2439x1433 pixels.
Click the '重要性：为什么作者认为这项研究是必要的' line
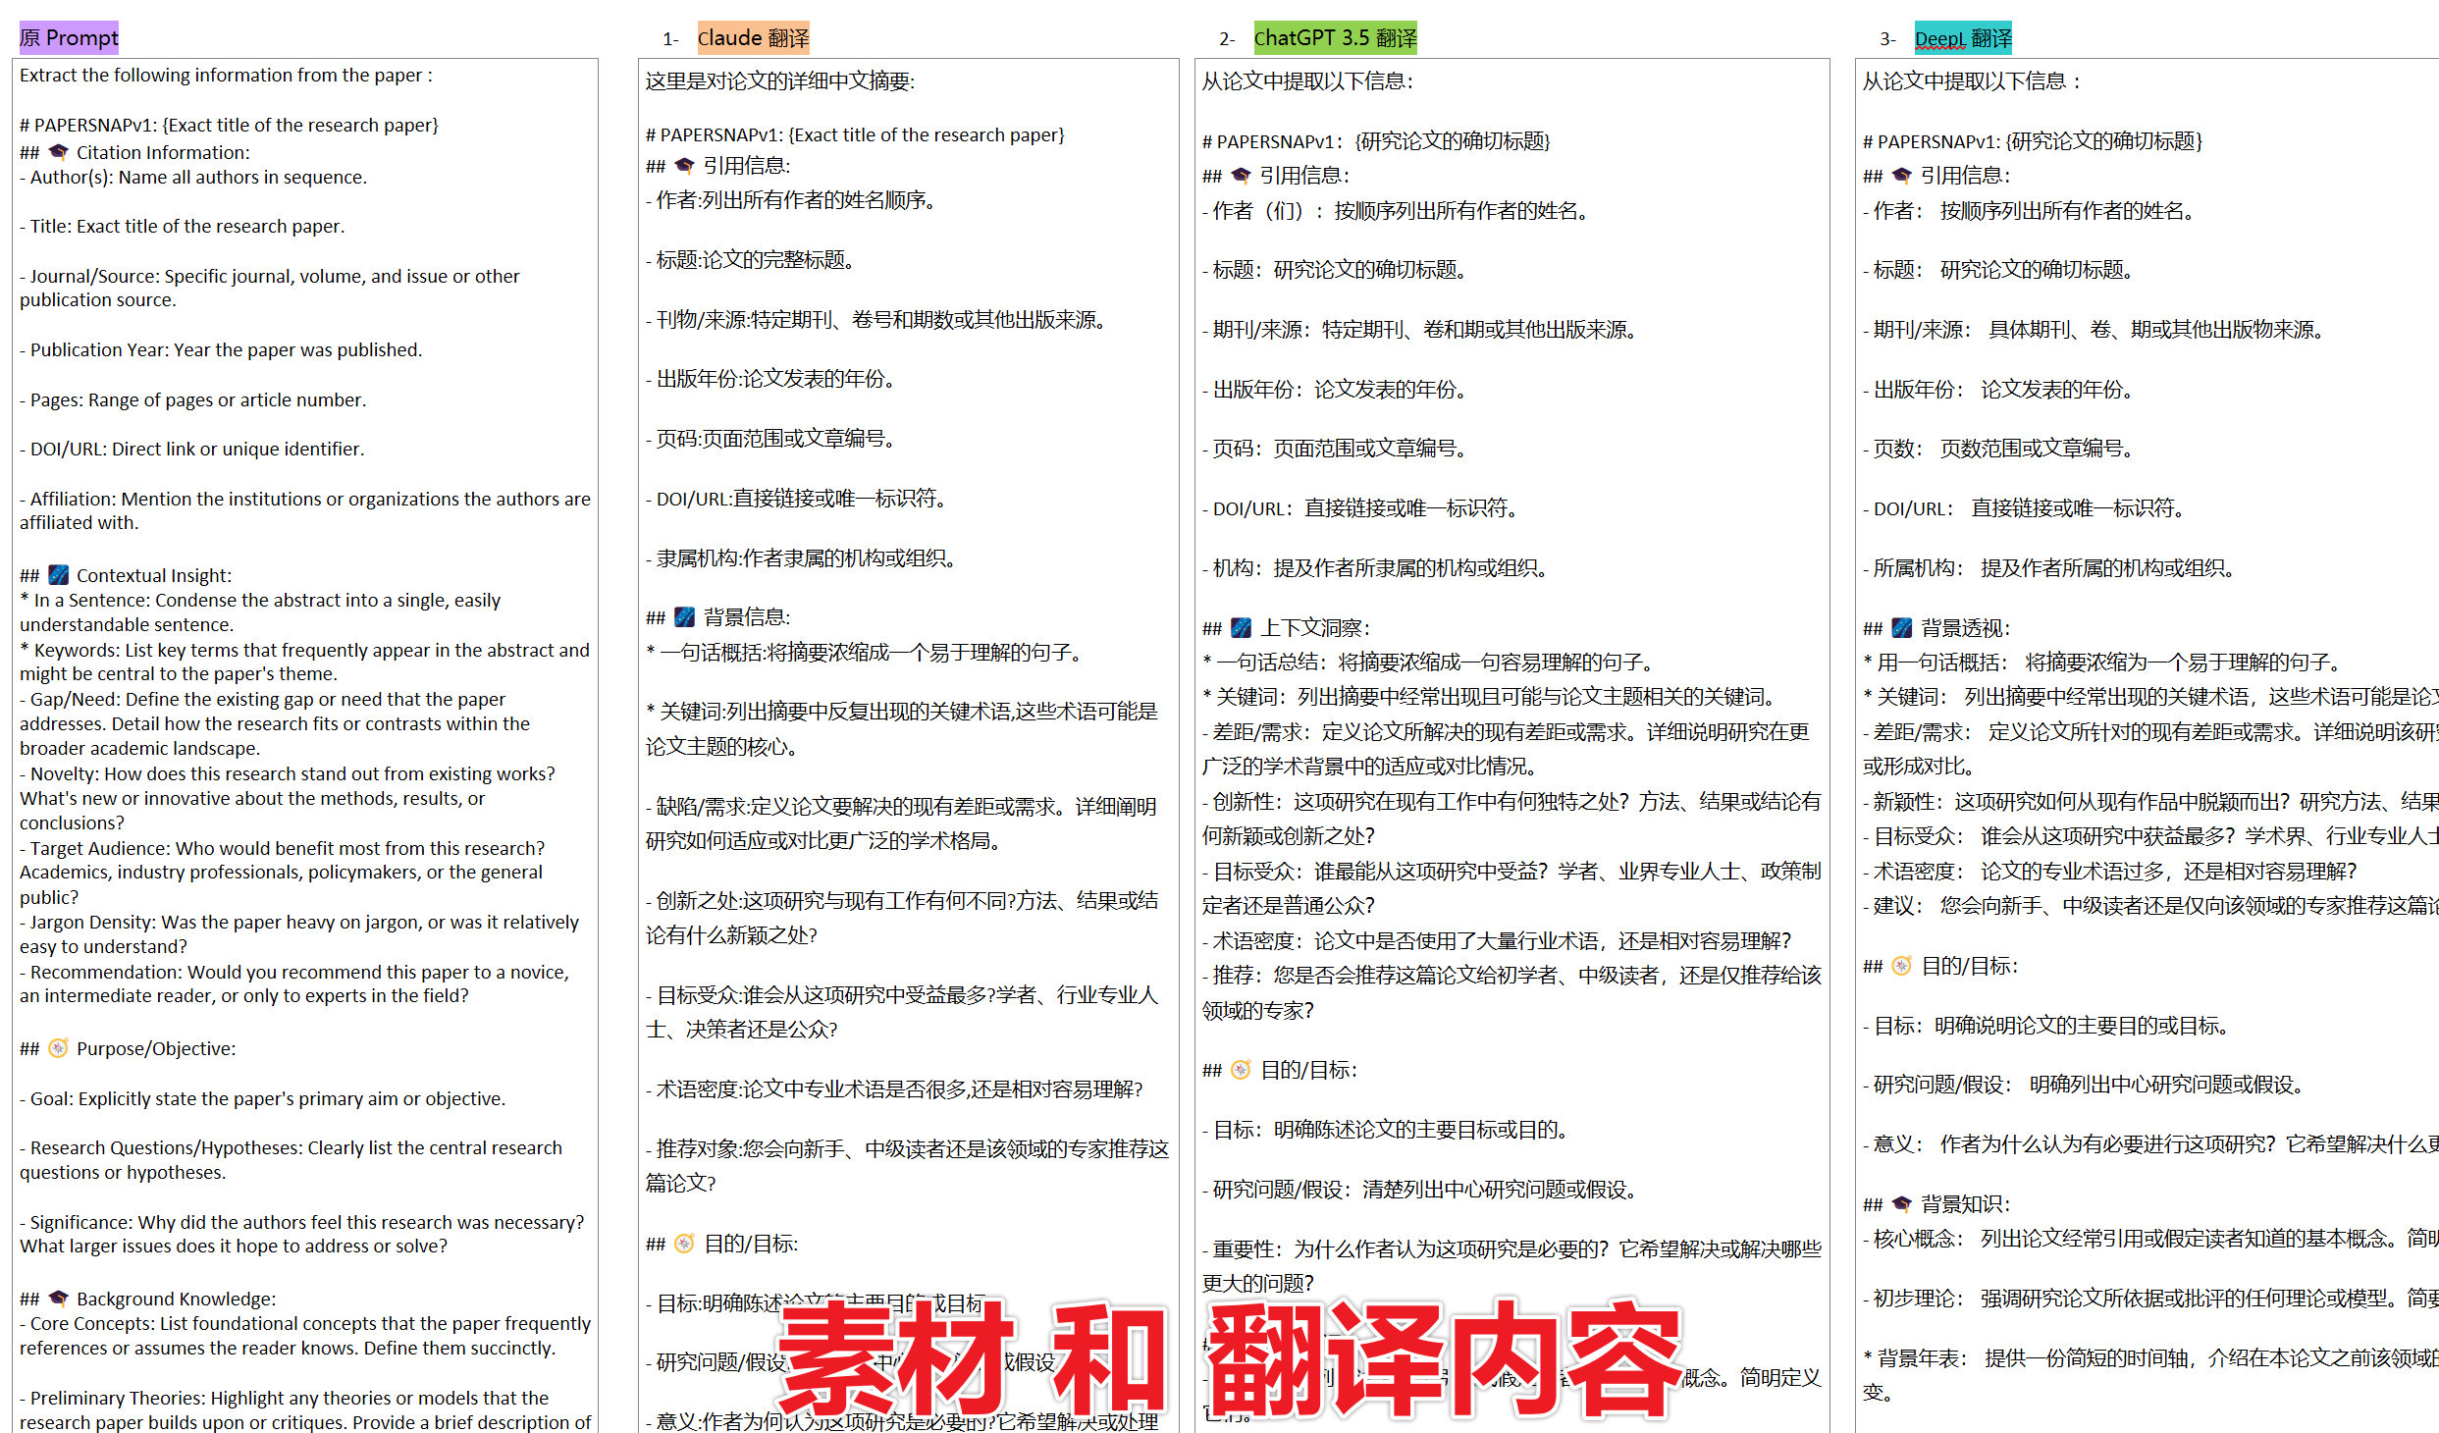pos(1511,1266)
